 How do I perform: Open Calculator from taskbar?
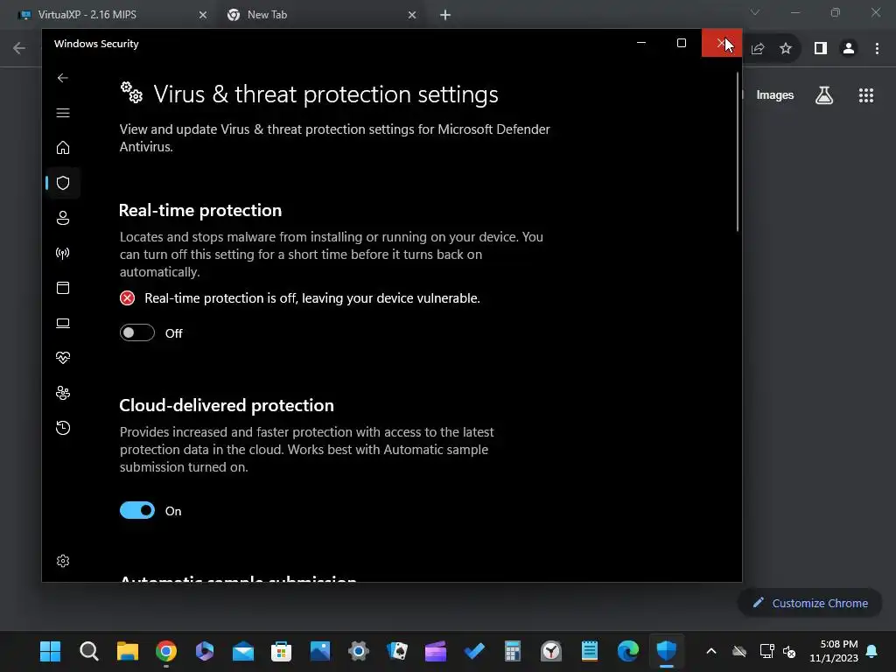(512, 651)
